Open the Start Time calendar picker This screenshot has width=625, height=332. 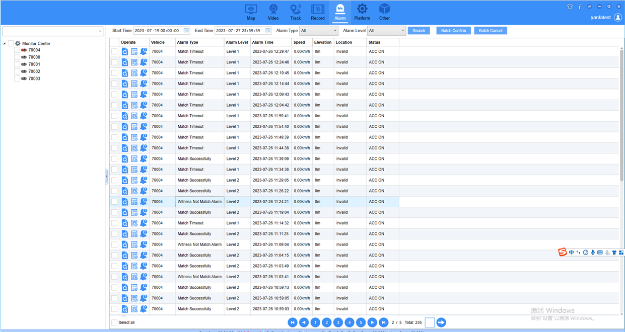click(186, 31)
